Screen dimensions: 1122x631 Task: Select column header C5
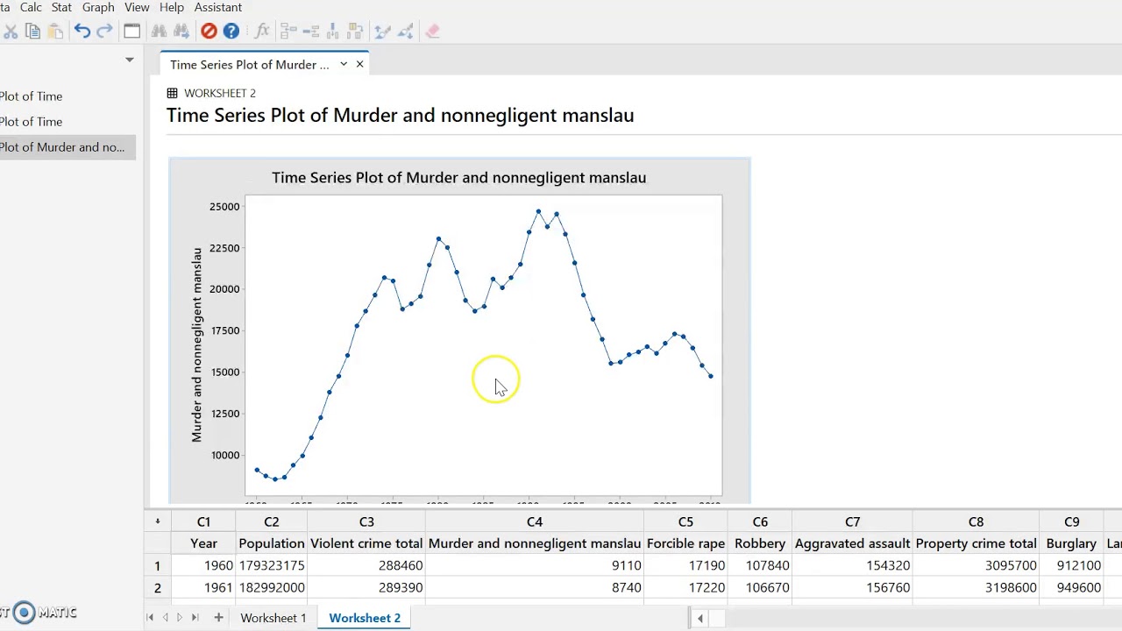click(x=685, y=521)
